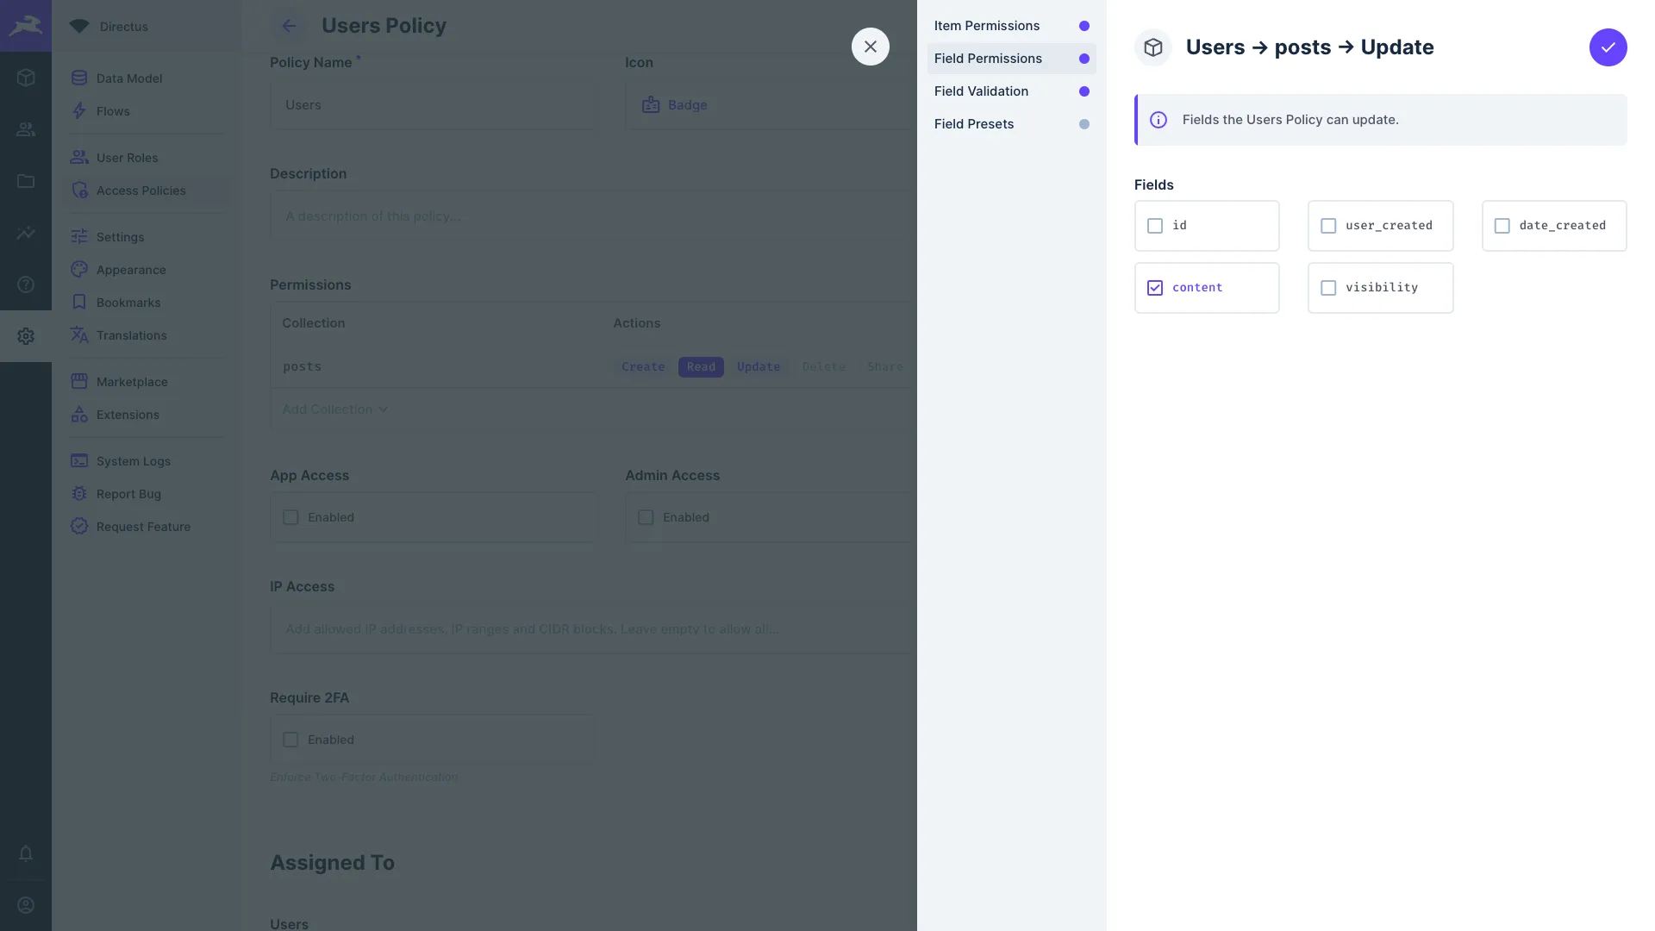Expand Add Collection dropdown

pyautogui.click(x=334, y=409)
